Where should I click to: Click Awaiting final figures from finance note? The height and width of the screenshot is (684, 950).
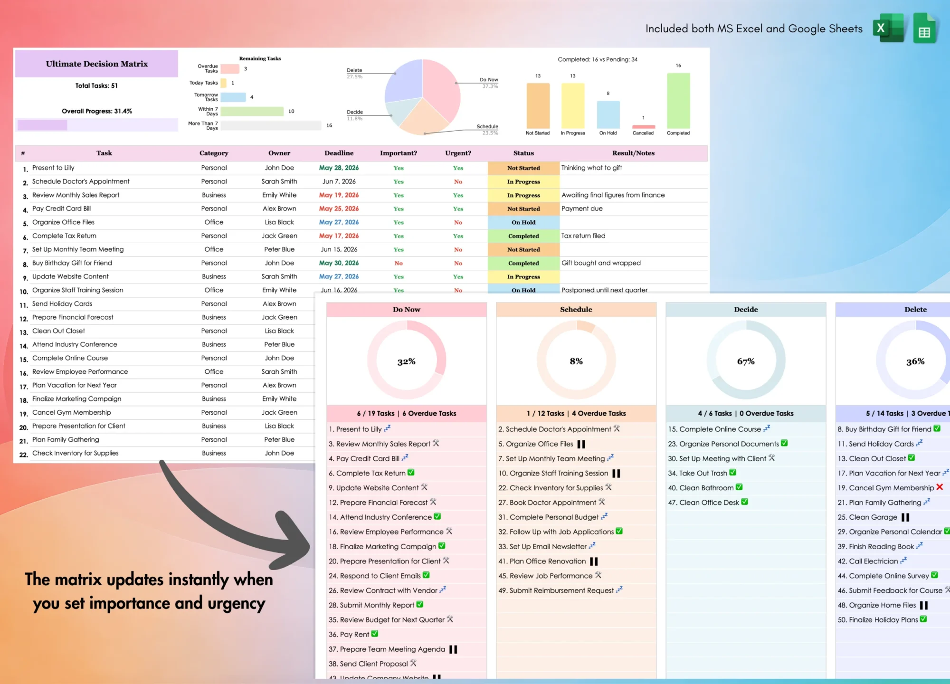point(613,195)
